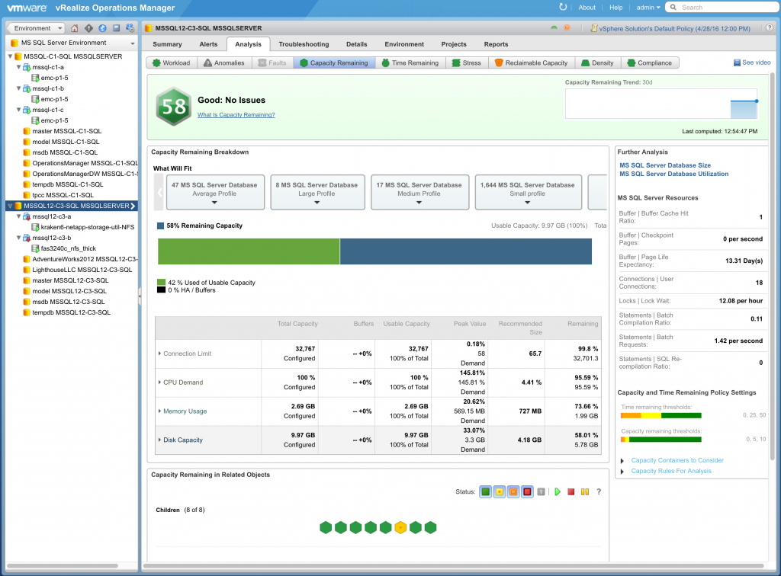This screenshot has width=781, height=576.
Task: Click the kraken6-netapp-storage-util-NFS datastore icon
Action: tap(35, 227)
